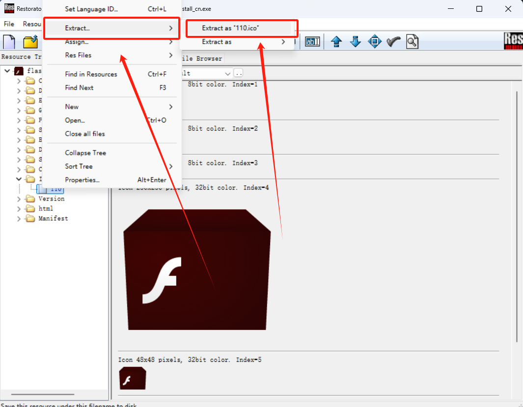Choose Set Language ID... menu entry
Viewport: 523px width, 407px height.
click(x=112, y=9)
